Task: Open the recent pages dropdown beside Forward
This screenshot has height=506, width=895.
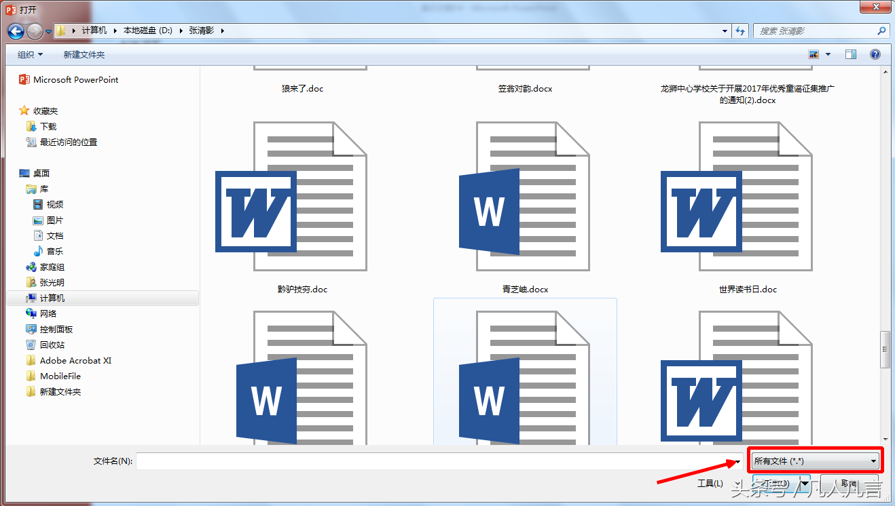Action: pyautogui.click(x=49, y=32)
